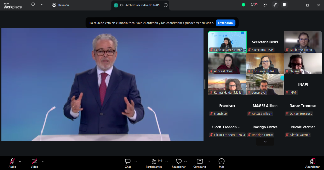Select the Archivos de vídeo de INAPI tab
The height and width of the screenshot is (170, 324).
[x=140, y=5]
